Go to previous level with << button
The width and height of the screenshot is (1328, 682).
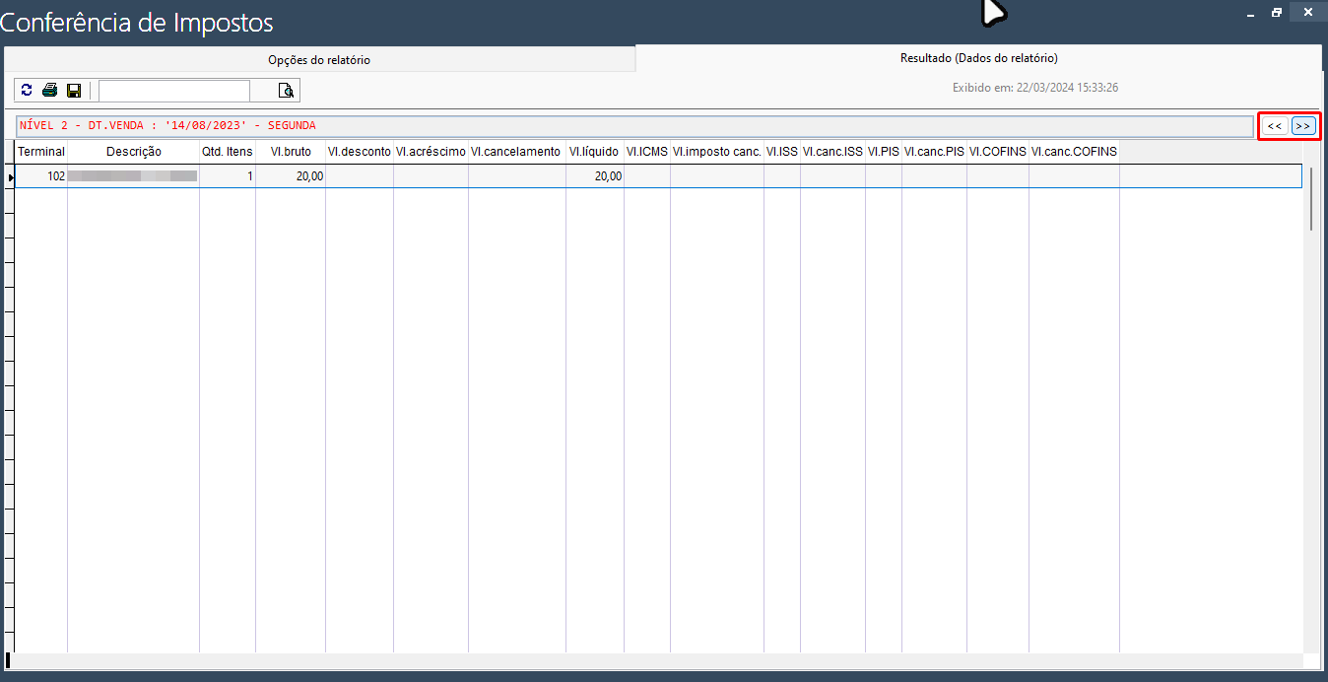(x=1274, y=126)
